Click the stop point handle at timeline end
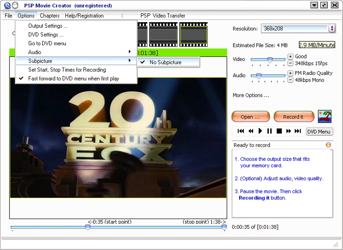Viewport: 343px width, 250px height. pos(224,228)
